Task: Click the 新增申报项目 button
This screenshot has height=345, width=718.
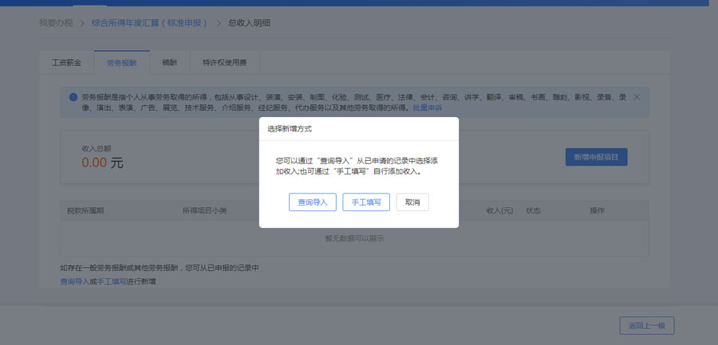Action: pos(596,157)
